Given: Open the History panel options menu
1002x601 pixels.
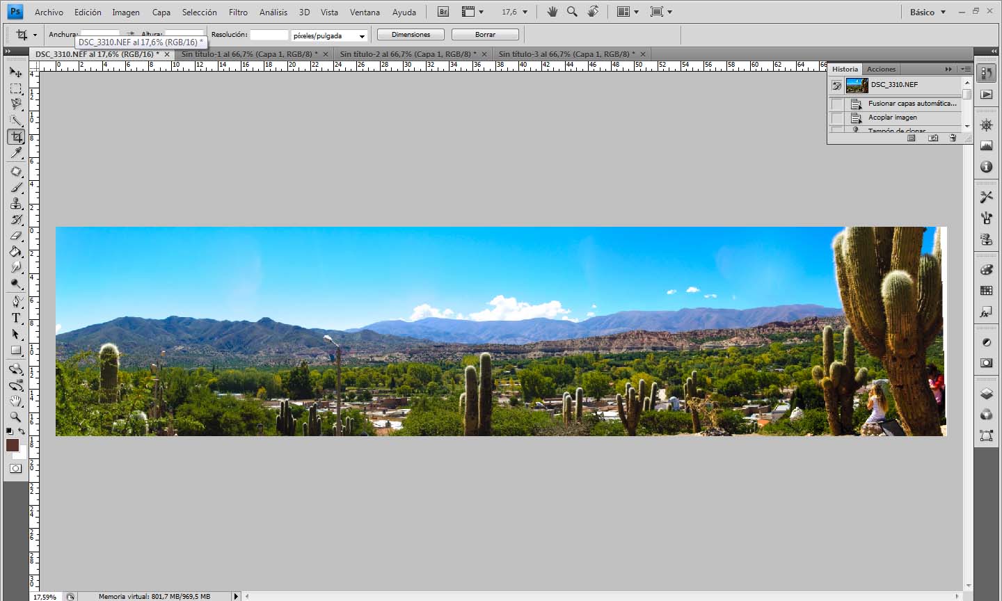Looking at the screenshot, I should coord(965,69).
